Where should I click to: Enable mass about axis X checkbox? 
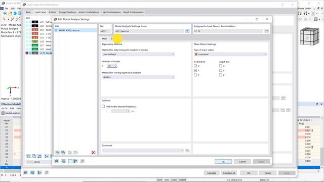(x=221, y=66)
